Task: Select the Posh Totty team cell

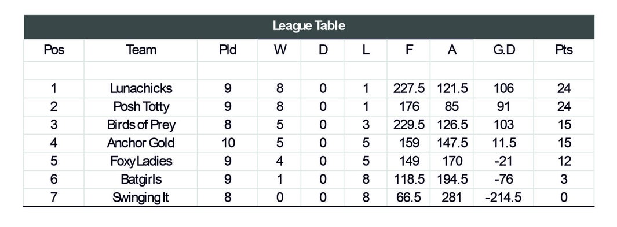Action: pos(141,107)
